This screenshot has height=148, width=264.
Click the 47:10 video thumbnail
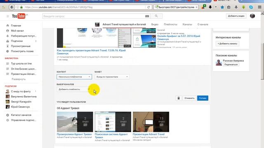click(x=144, y=41)
